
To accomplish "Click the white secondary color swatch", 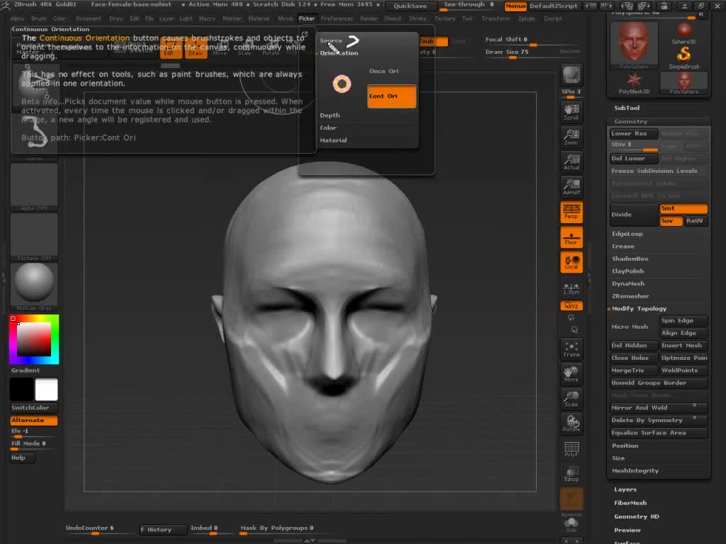I will (47, 390).
